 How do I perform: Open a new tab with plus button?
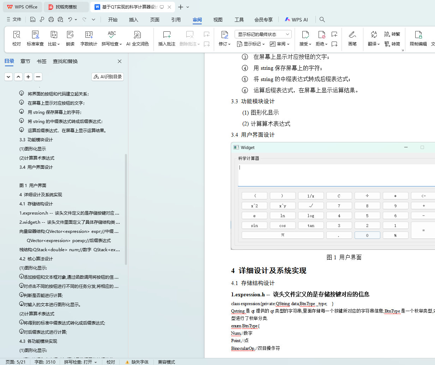(181, 7)
